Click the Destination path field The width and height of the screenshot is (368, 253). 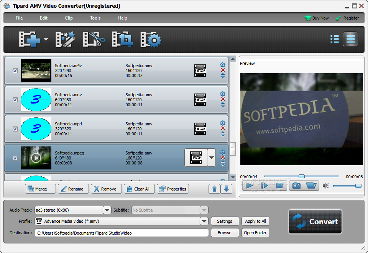click(x=122, y=233)
